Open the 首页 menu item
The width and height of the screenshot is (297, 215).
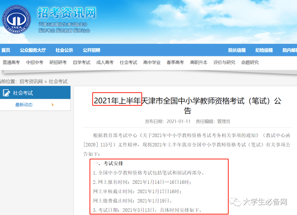(6, 50)
